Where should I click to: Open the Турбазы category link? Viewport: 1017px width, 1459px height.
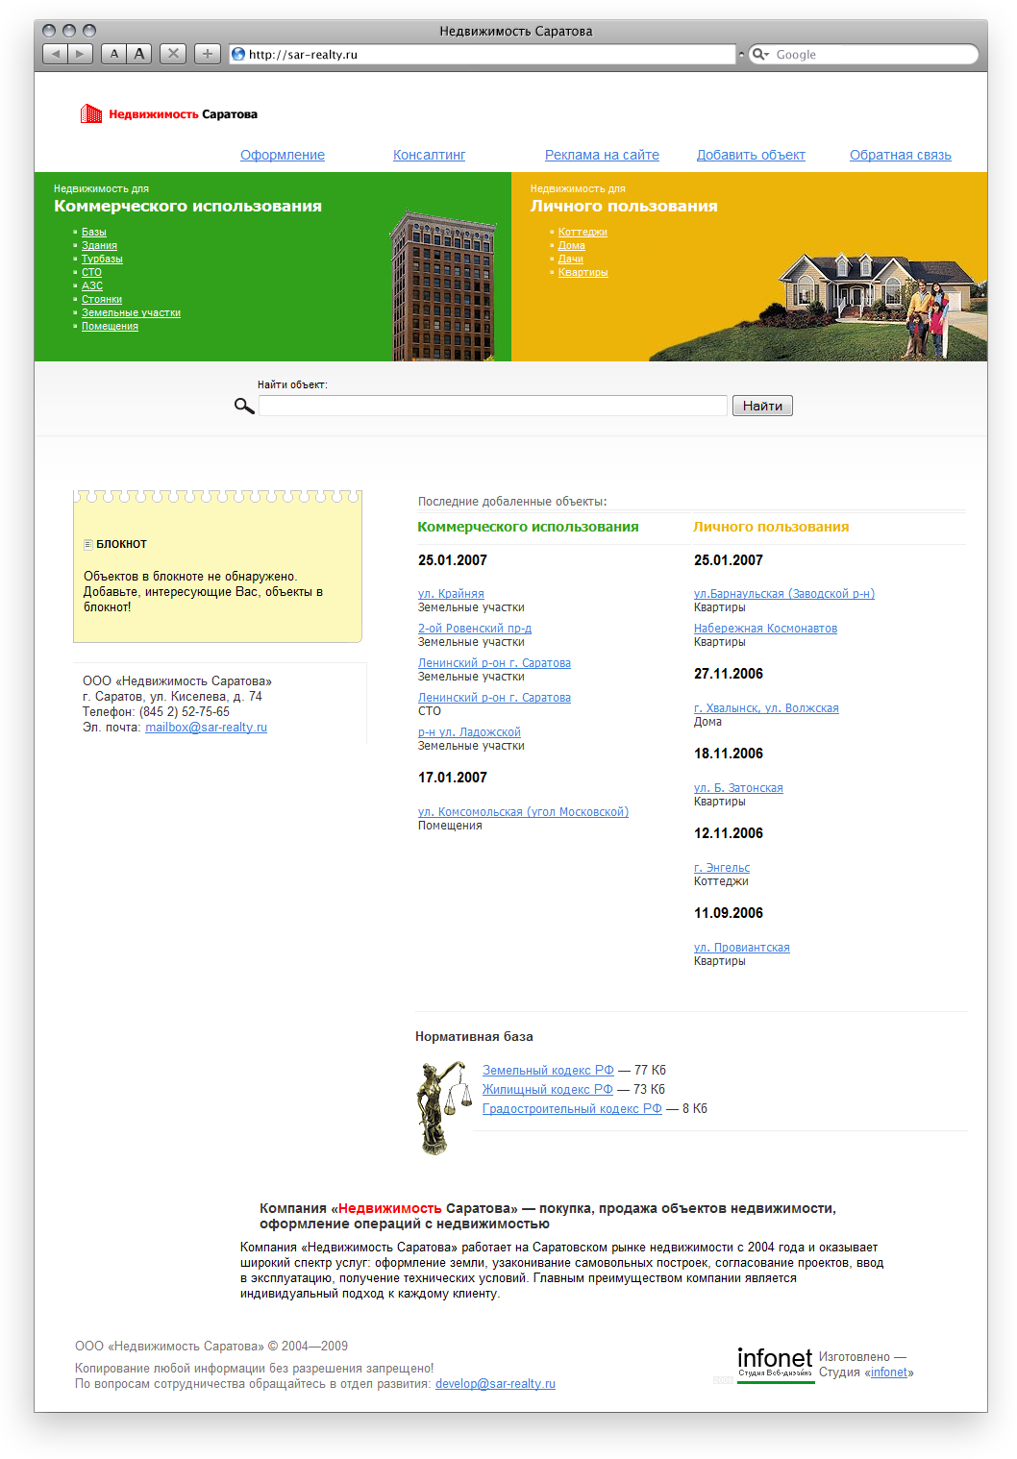[102, 259]
